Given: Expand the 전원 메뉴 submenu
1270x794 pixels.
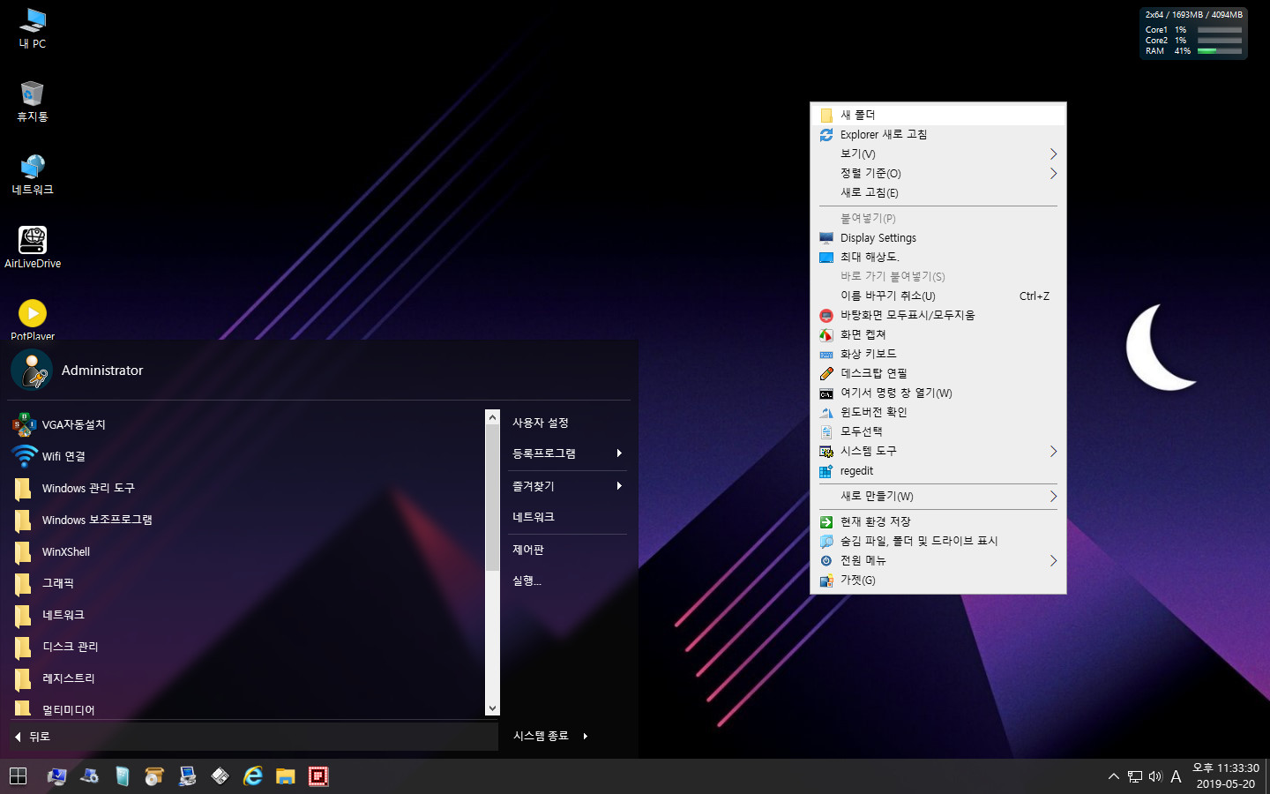Looking at the screenshot, I should click(938, 560).
